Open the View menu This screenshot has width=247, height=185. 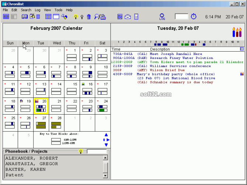pyautogui.click(x=47, y=10)
